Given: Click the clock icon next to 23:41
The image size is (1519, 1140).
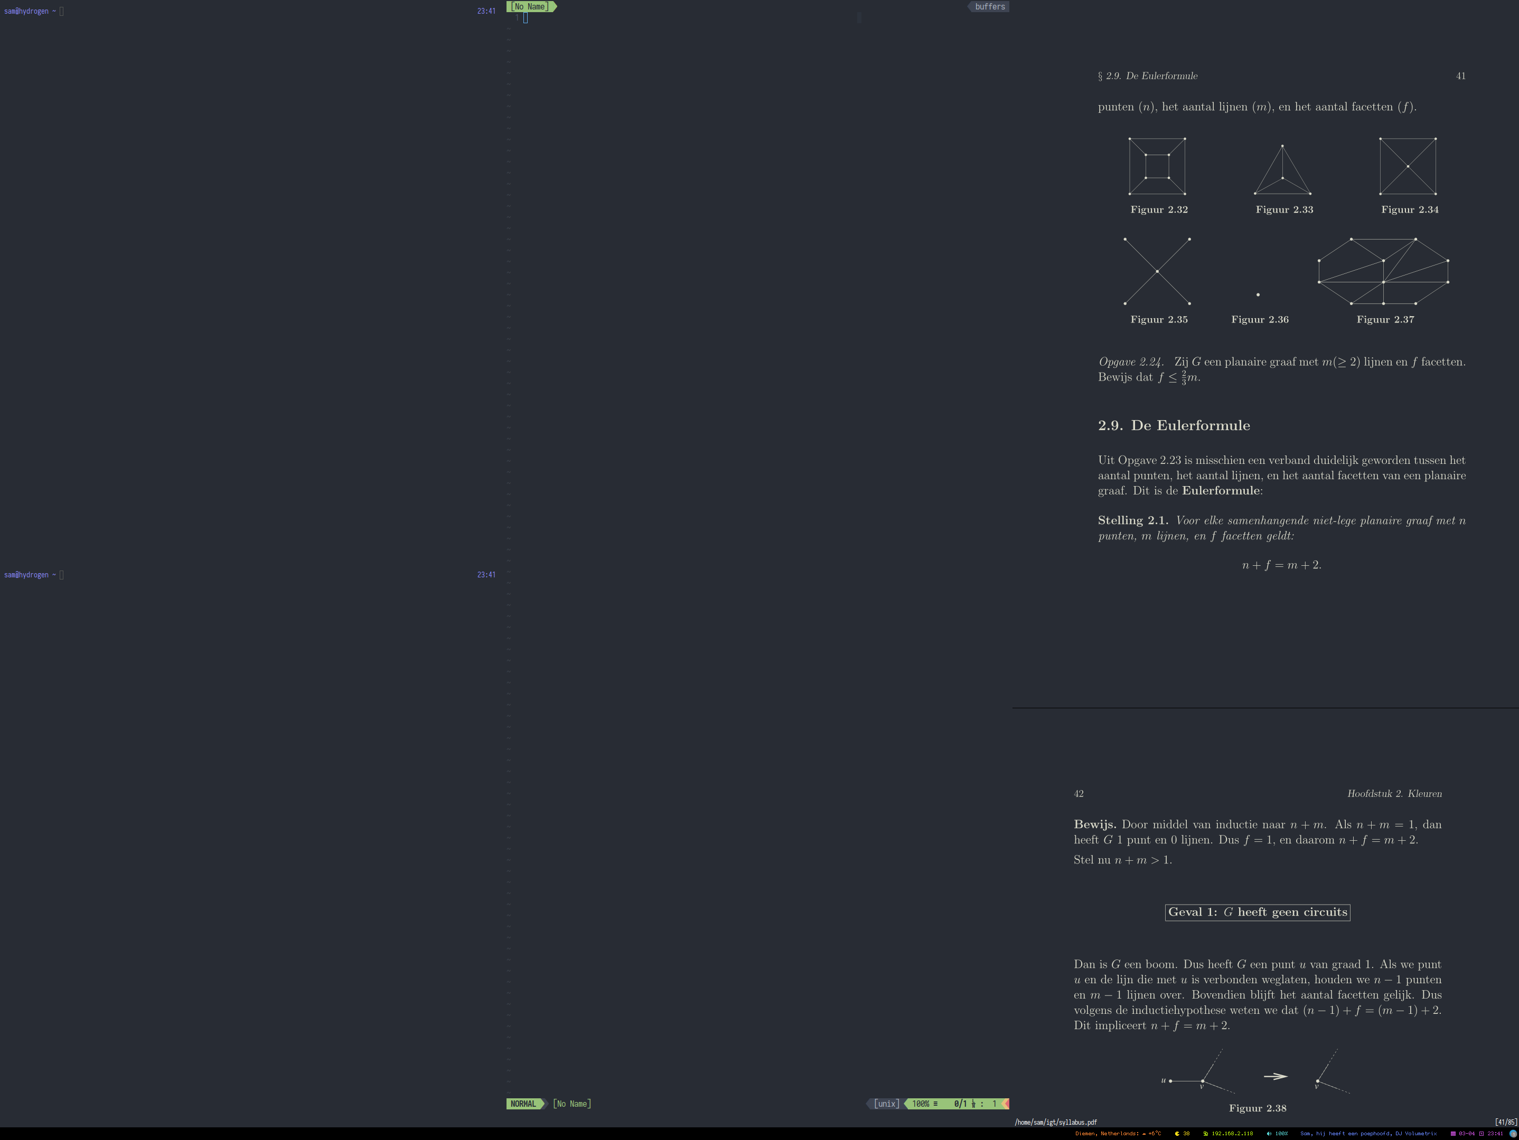Looking at the screenshot, I should pyautogui.click(x=1481, y=1134).
